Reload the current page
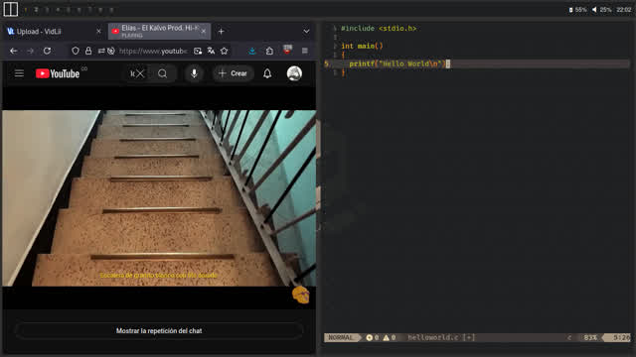The width and height of the screenshot is (636, 357). coord(47,51)
